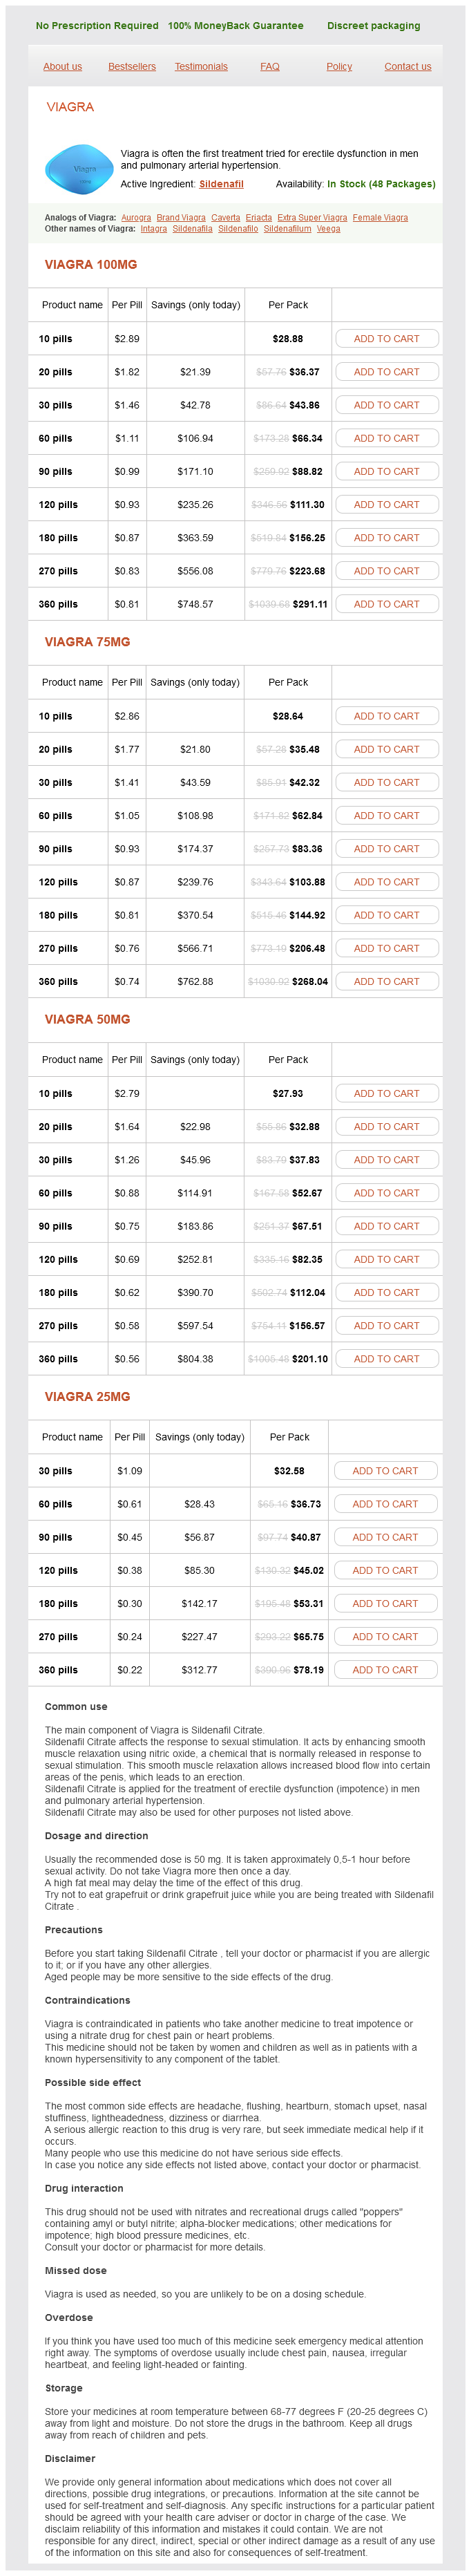Open the FAQ page link
Image resolution: width=471 pixels, height=2576 pixels.
click(270, 67)
